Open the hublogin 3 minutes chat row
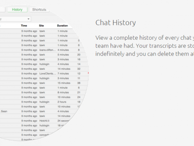 [x=44, y=78]
